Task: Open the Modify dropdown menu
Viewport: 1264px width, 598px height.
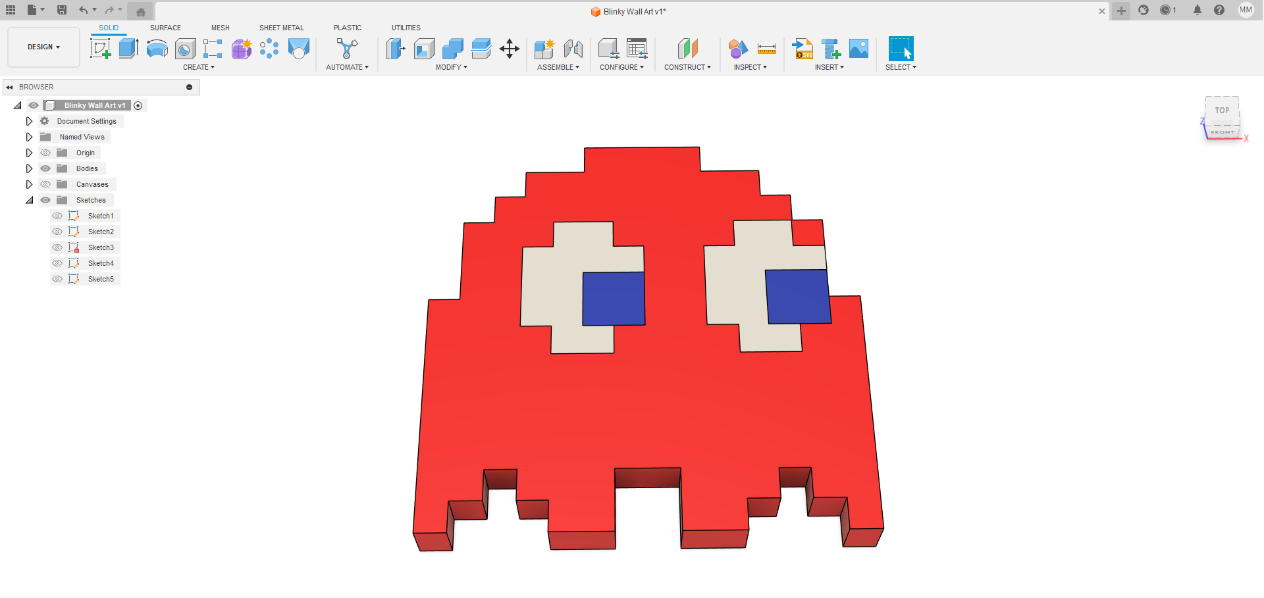Action: (x=452, y=67)
